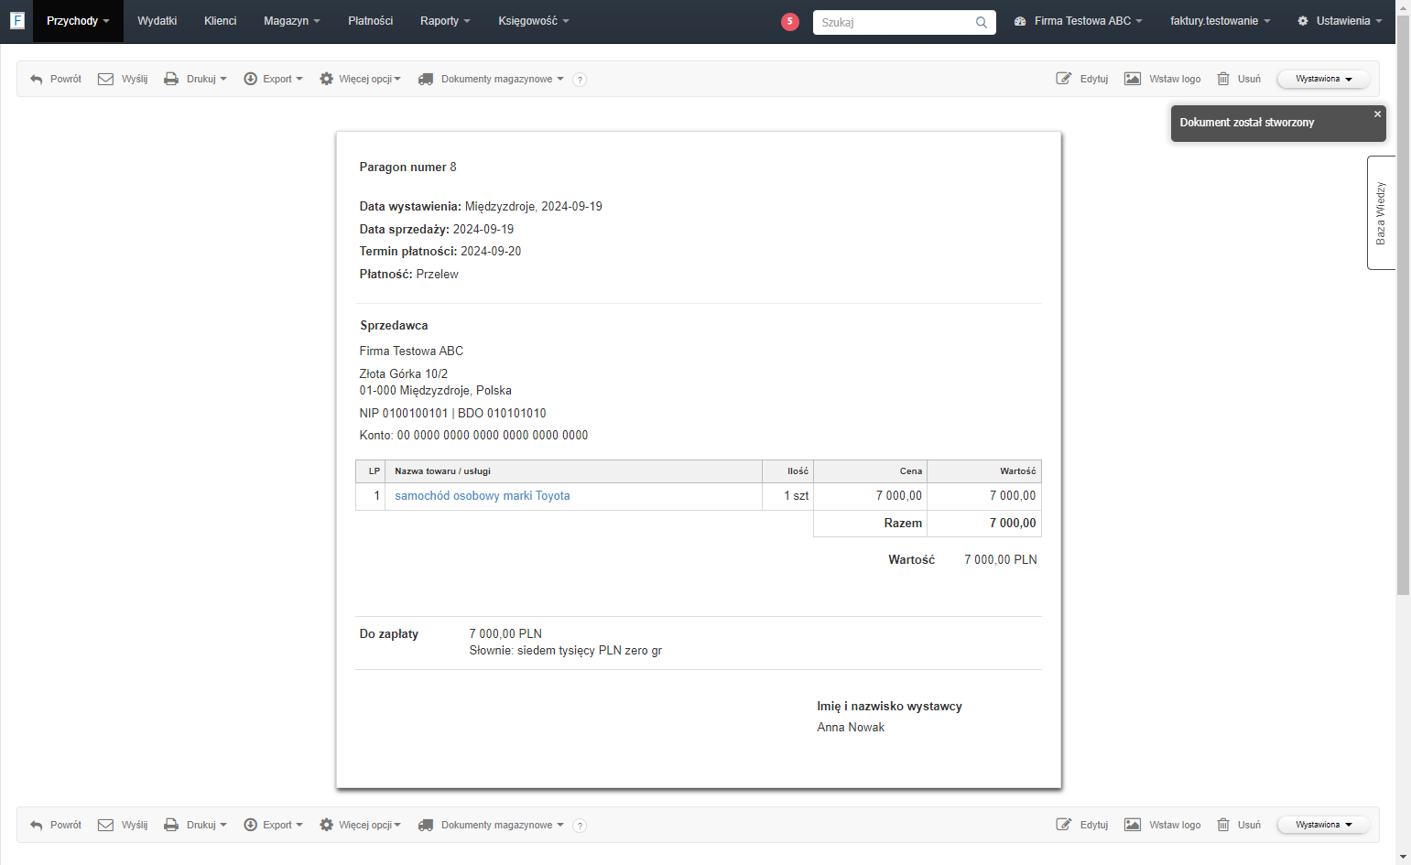The image size is (1411, 865).
Task: Click the bottom Wyślij envelope icon
Action: point(105,826)
